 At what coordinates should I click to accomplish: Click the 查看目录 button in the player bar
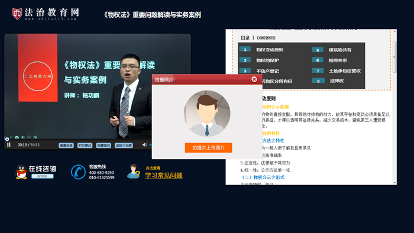pyautogui.click(x=66, y=145)
